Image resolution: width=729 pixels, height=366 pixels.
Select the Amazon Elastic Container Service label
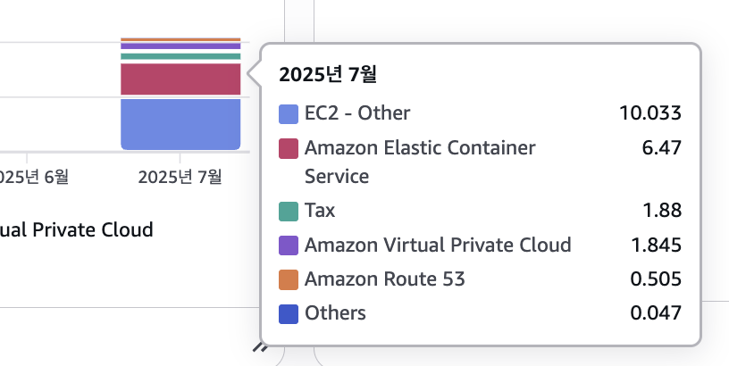pyautogui.click(x=420, y=162)
